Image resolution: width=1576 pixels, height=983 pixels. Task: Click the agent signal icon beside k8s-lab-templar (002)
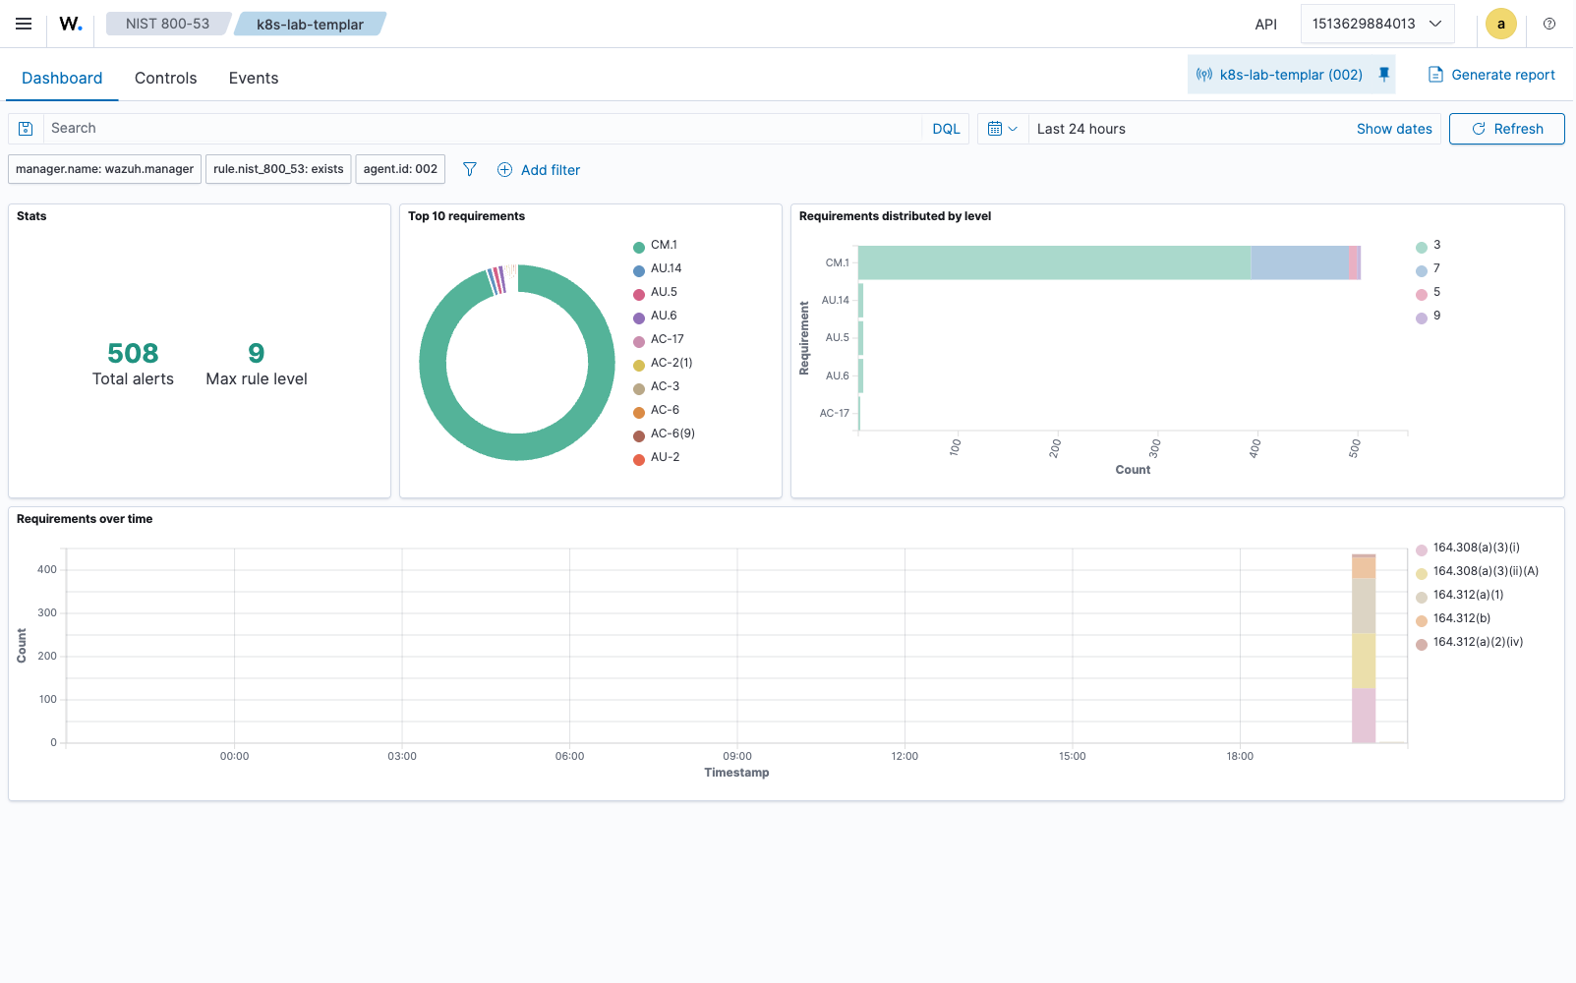(x=1204, y=75)
